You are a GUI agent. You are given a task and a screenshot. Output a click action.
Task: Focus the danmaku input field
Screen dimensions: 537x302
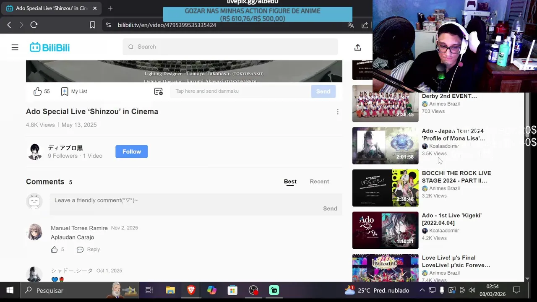pos(240,91)
